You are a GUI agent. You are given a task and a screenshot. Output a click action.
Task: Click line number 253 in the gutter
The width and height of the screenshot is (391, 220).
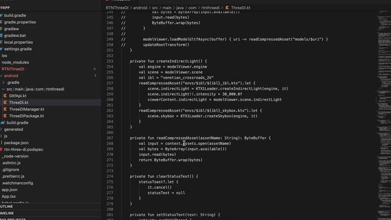point(110,61)
